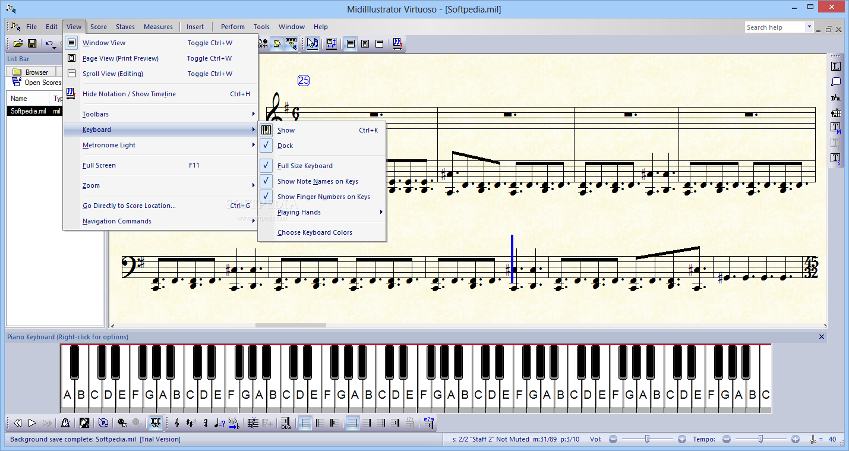Image resolution: width=849 pixels, height=451 pixels.
Task: Click the Scroll View toolbar icon
Action: (380, 43)
